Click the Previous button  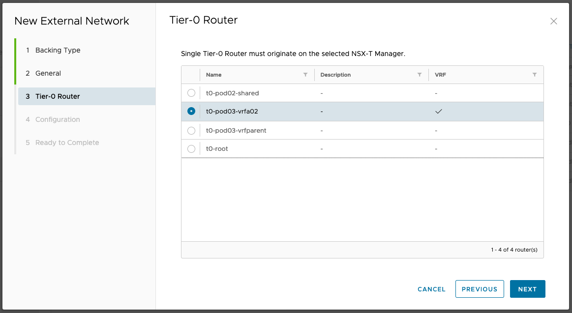coord(480,289)
